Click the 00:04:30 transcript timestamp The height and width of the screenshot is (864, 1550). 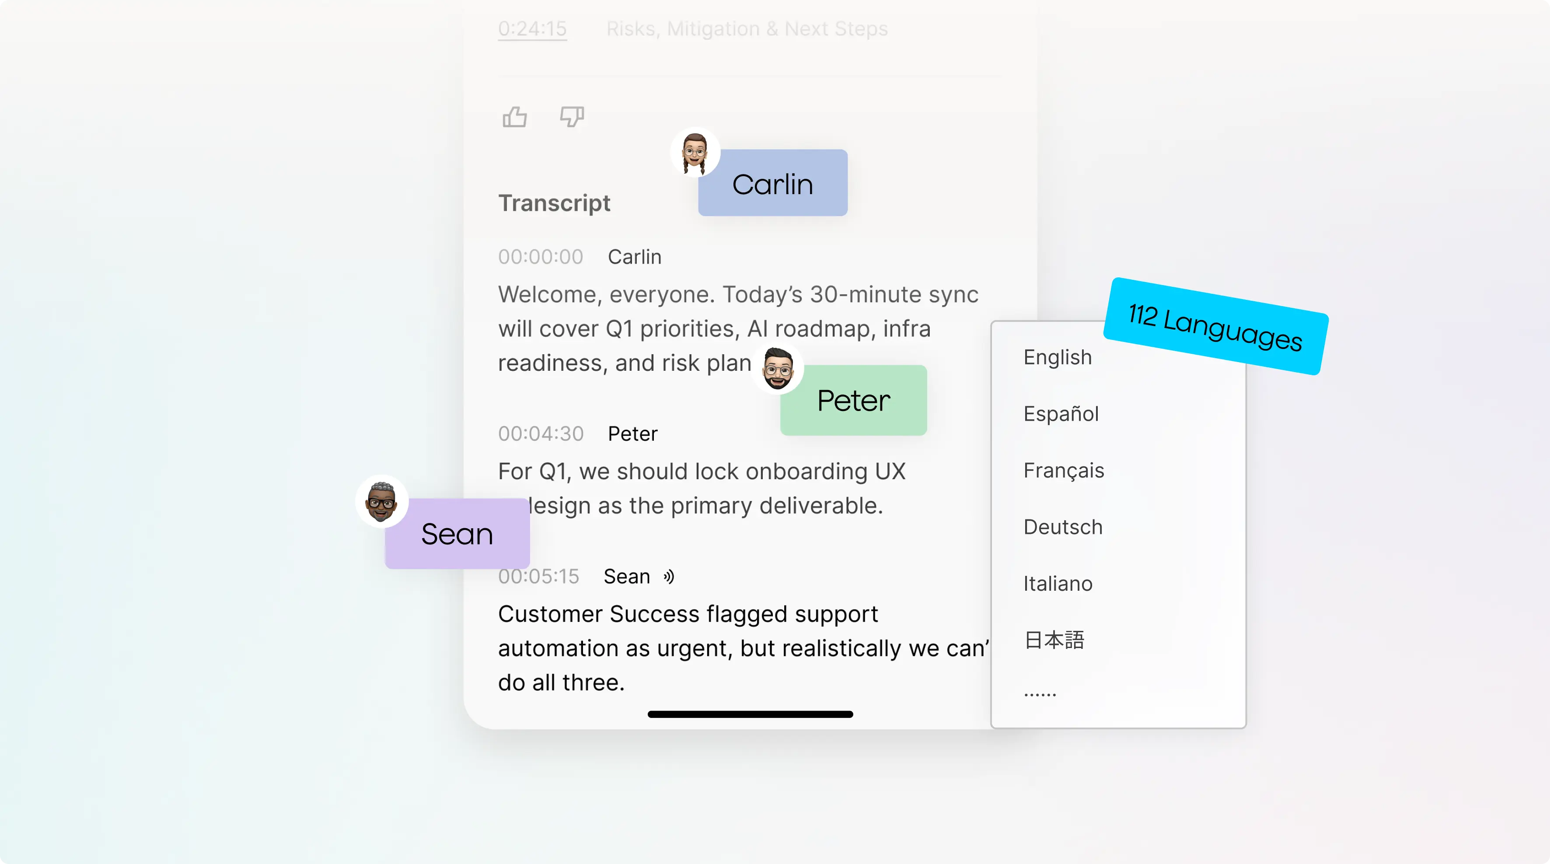pos(540,434)
